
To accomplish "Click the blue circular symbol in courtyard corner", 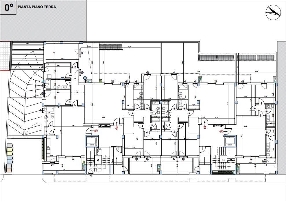I will click(x=85, y=78).
